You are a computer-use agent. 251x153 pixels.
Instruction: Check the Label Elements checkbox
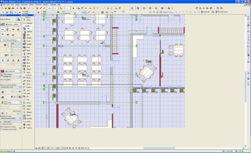(1, 124)
